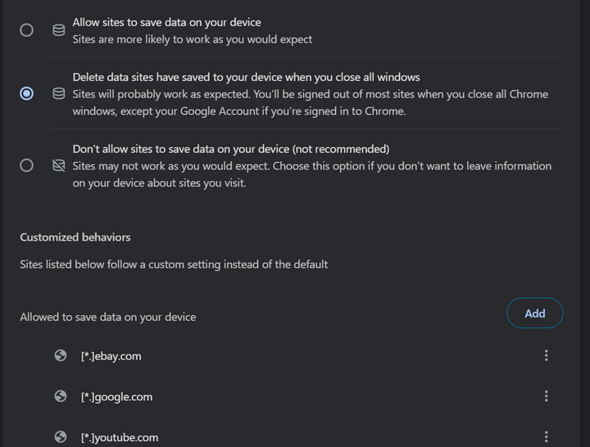
Task: Click the [*.]youtube.com site entry
Action: (120, 437)
